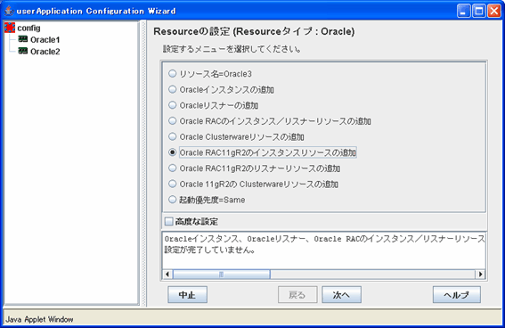The height and width of the screenshot is (328, 505).
Task: Click the Oracle2 resource icon
Action: [x=23, y=51]
